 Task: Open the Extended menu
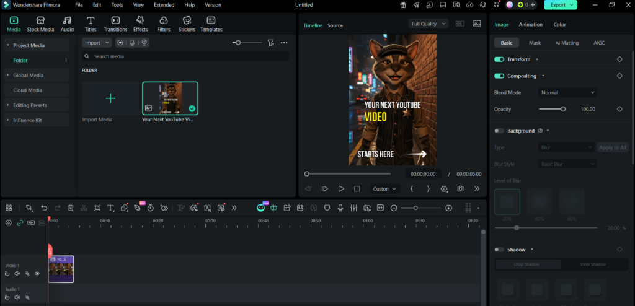pyautogui.click(x=164, y=5)
